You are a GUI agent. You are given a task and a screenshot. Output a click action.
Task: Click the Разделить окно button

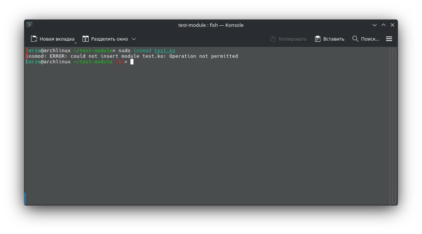coord(105,39)
